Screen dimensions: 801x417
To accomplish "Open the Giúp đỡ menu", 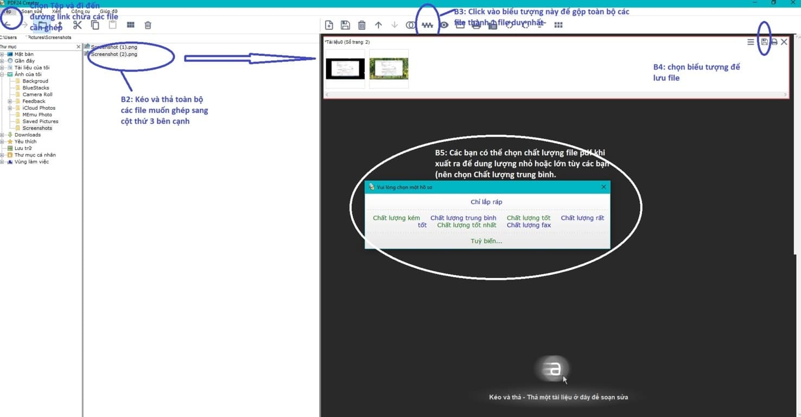I will pyautogui.click(x=109, y=11).
